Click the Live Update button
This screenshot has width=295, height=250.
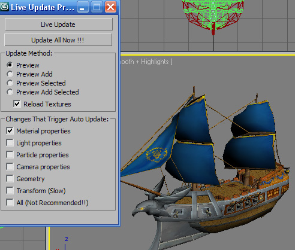pos(58,25)
